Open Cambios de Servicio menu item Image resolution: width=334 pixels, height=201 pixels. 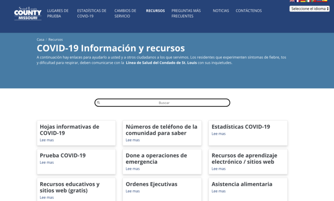(125, 13)
